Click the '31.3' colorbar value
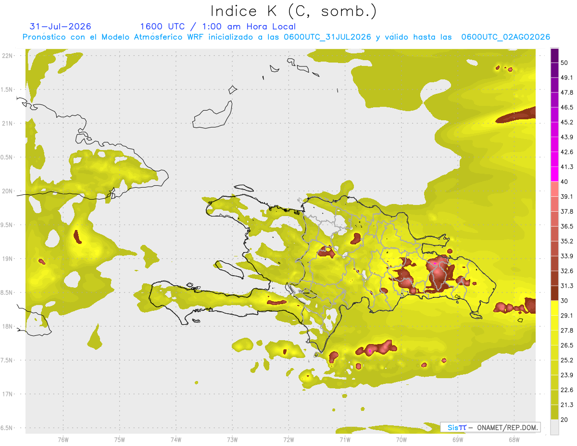Image resolution: width=577 pixels, height=446 pixels. [x=567, y=286]
